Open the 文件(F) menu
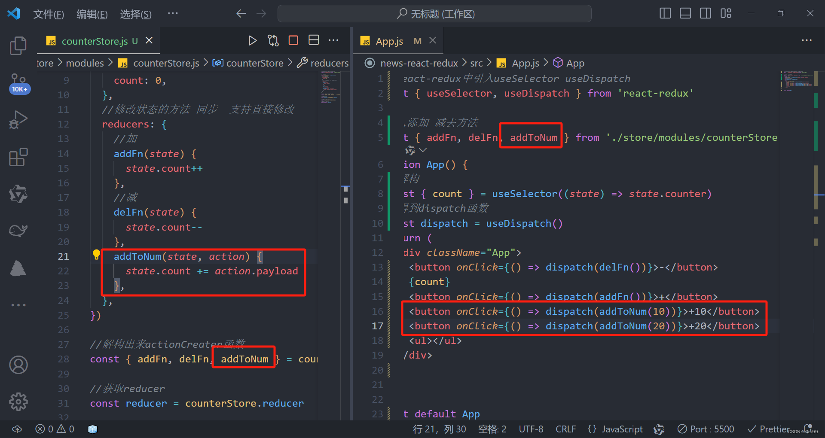 tap(49, 14)
